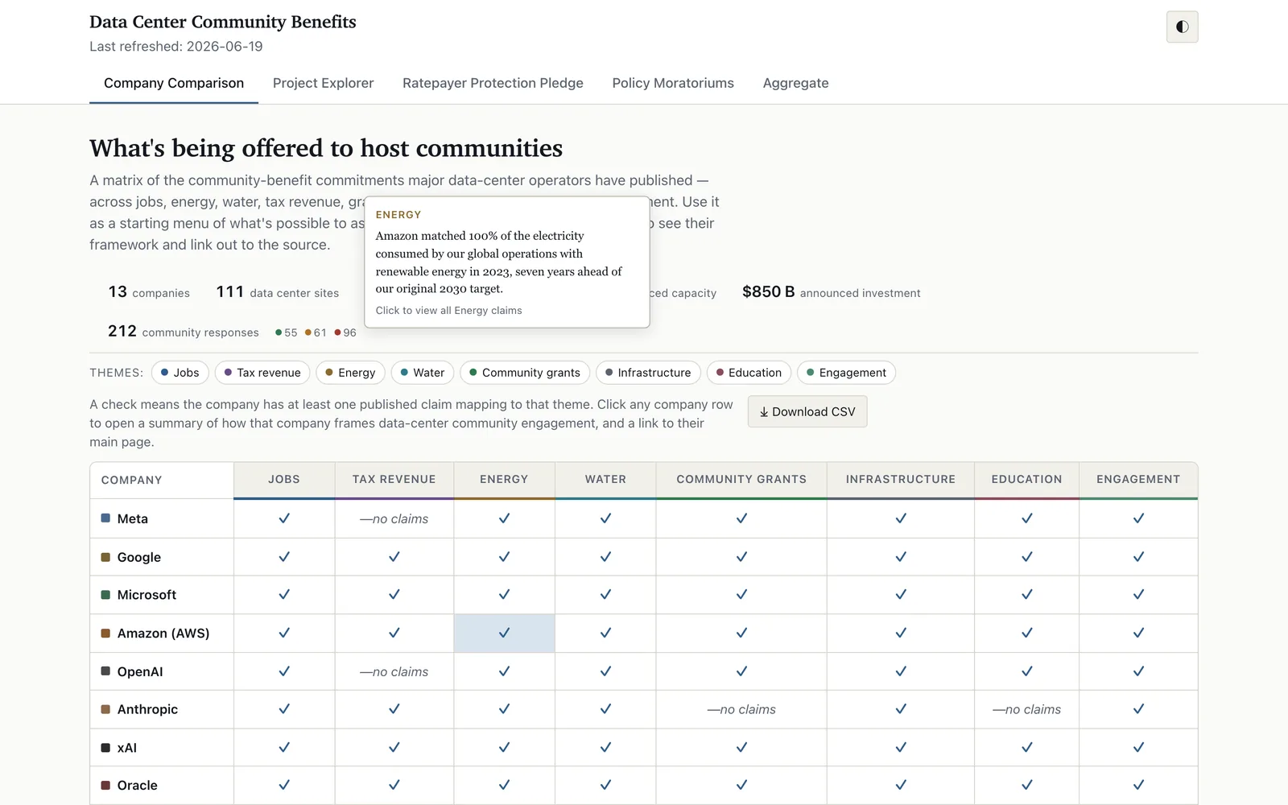Click Anthropic's Tax Revenue checkmark

pos(394,709)
